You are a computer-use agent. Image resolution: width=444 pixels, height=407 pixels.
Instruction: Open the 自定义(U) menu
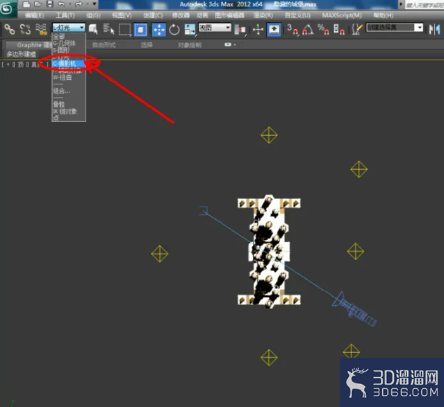297,15
